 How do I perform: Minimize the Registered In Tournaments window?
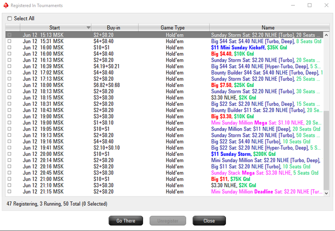click(293, 5)
